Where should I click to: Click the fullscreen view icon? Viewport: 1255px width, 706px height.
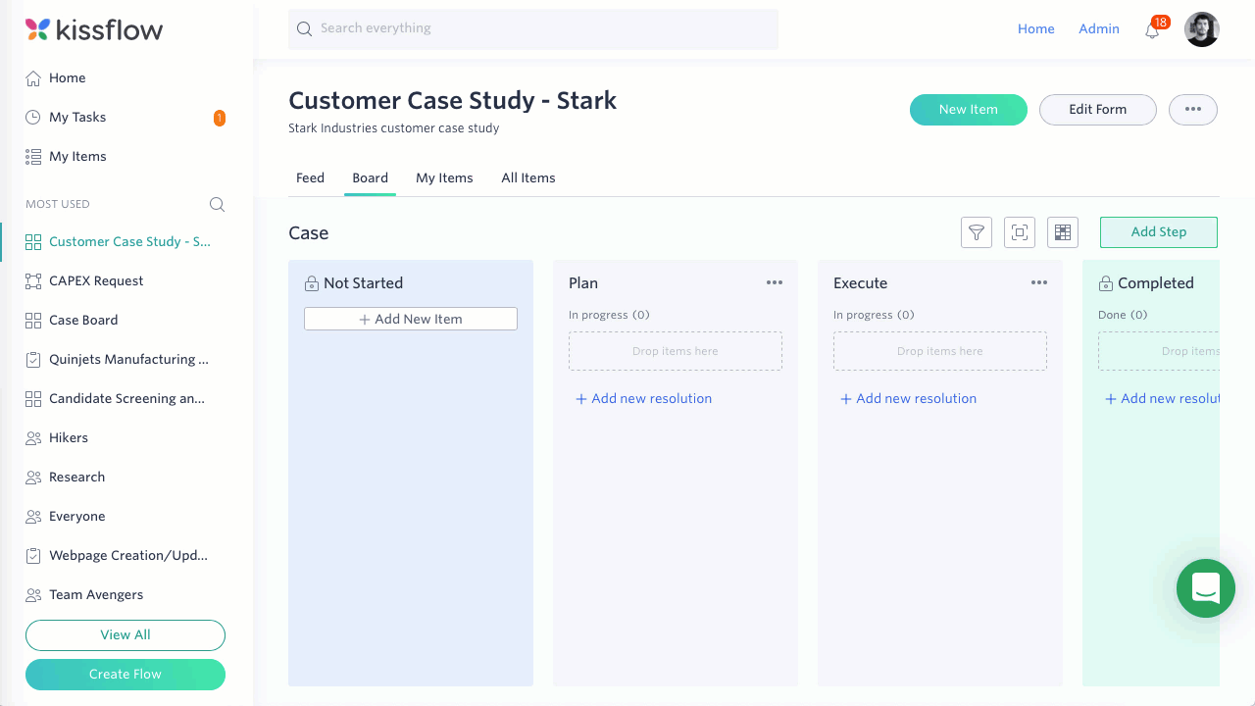coord(1020,232)
